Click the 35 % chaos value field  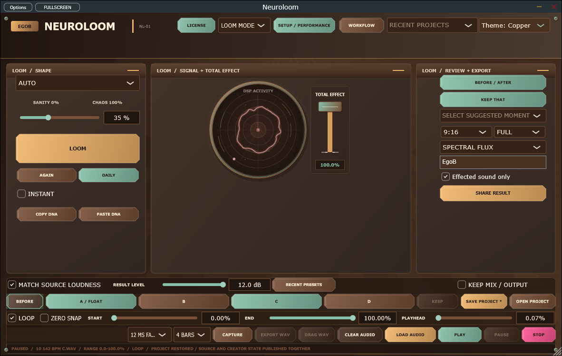click(122, 118)
